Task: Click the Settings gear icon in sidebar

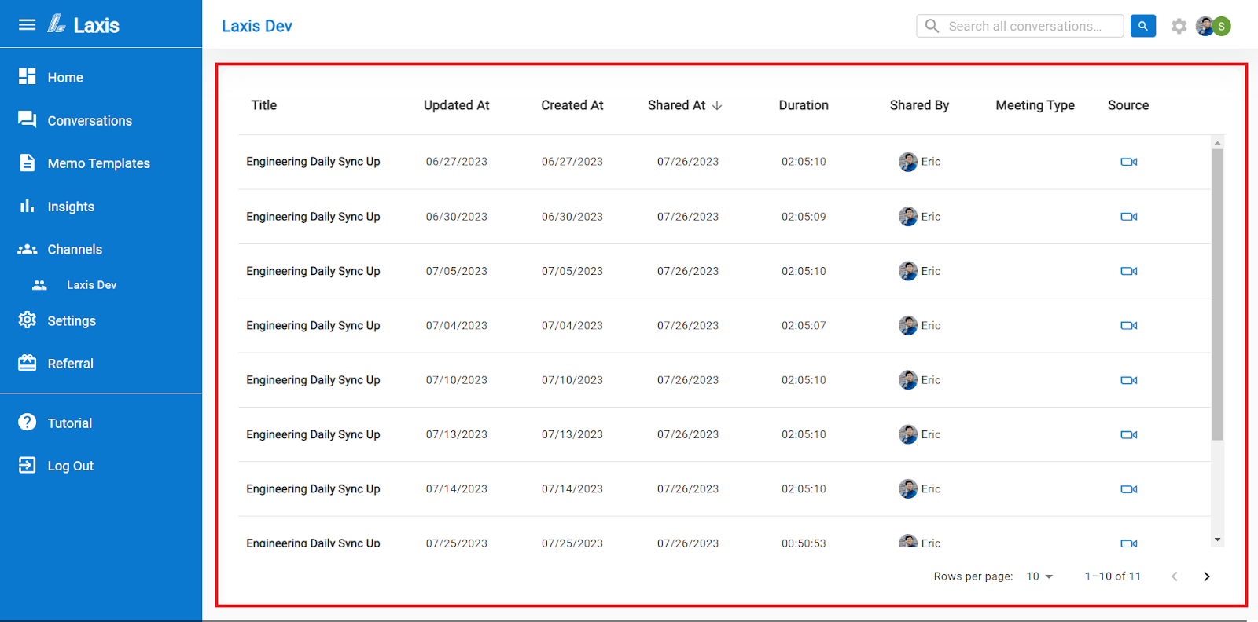Action: pyautogui.click(x=27, y=320)
